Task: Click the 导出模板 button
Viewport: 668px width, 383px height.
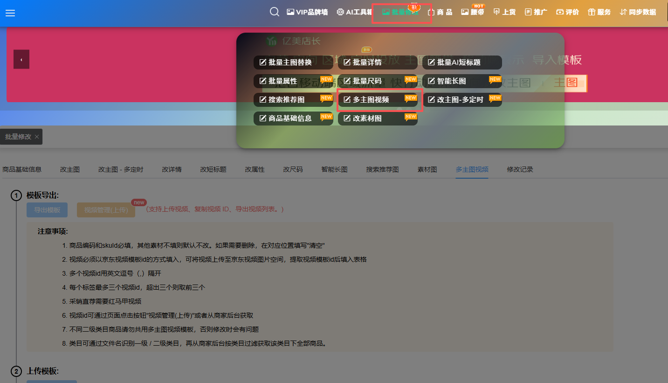Action: [47, 210]
